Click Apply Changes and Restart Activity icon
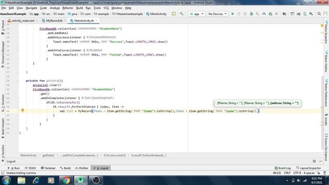 pos(239,14)
